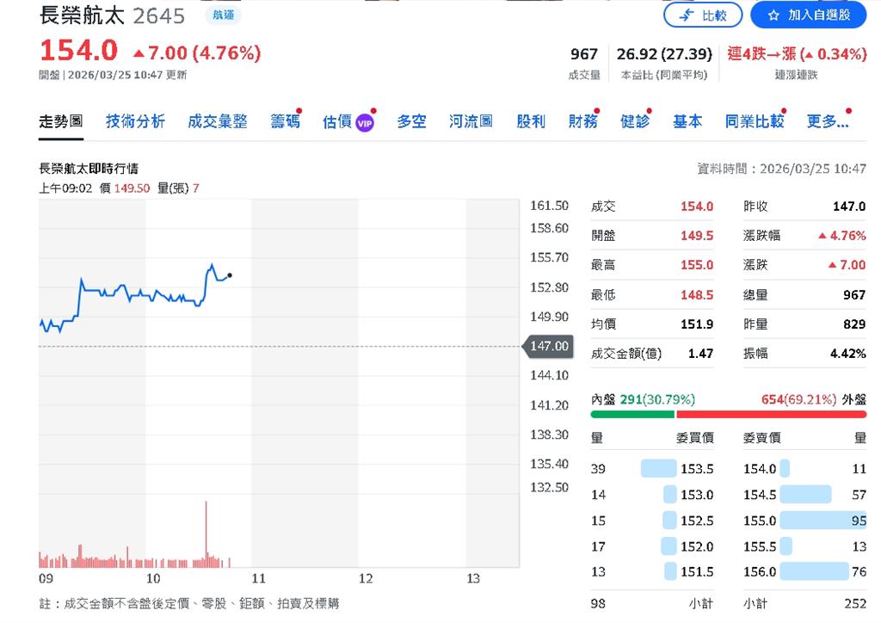Screen dimensions: 881x623
Task: Click the red dot on 同業比較
Action: tap(785, 109)
